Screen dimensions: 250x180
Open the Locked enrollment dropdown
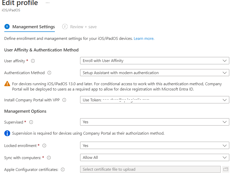[154, 146]
